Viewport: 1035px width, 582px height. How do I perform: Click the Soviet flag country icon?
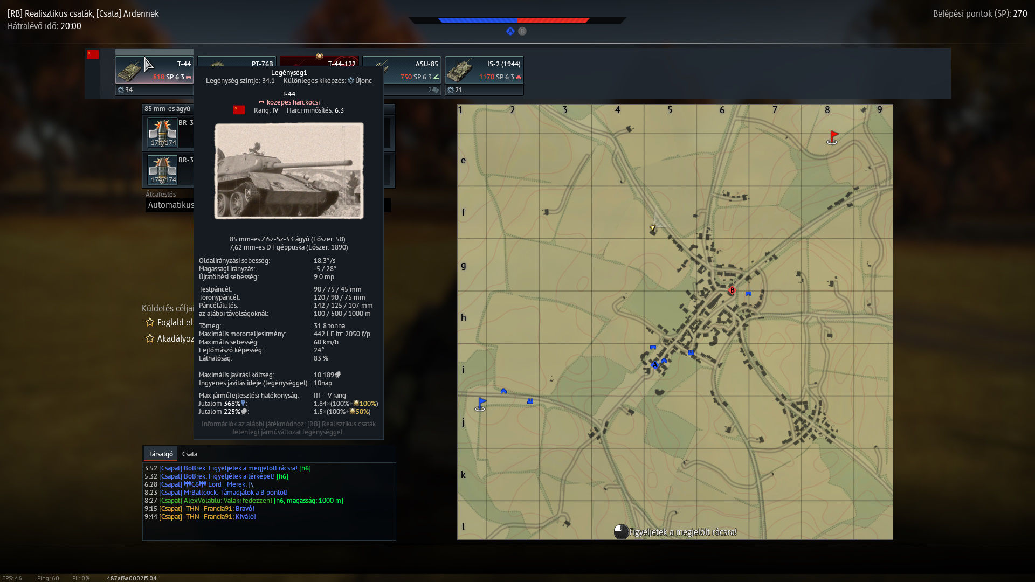coord(93,54)
